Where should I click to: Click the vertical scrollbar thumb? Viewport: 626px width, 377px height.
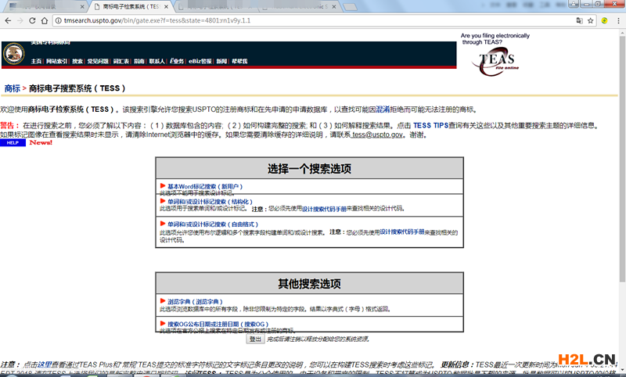(622, 160)
